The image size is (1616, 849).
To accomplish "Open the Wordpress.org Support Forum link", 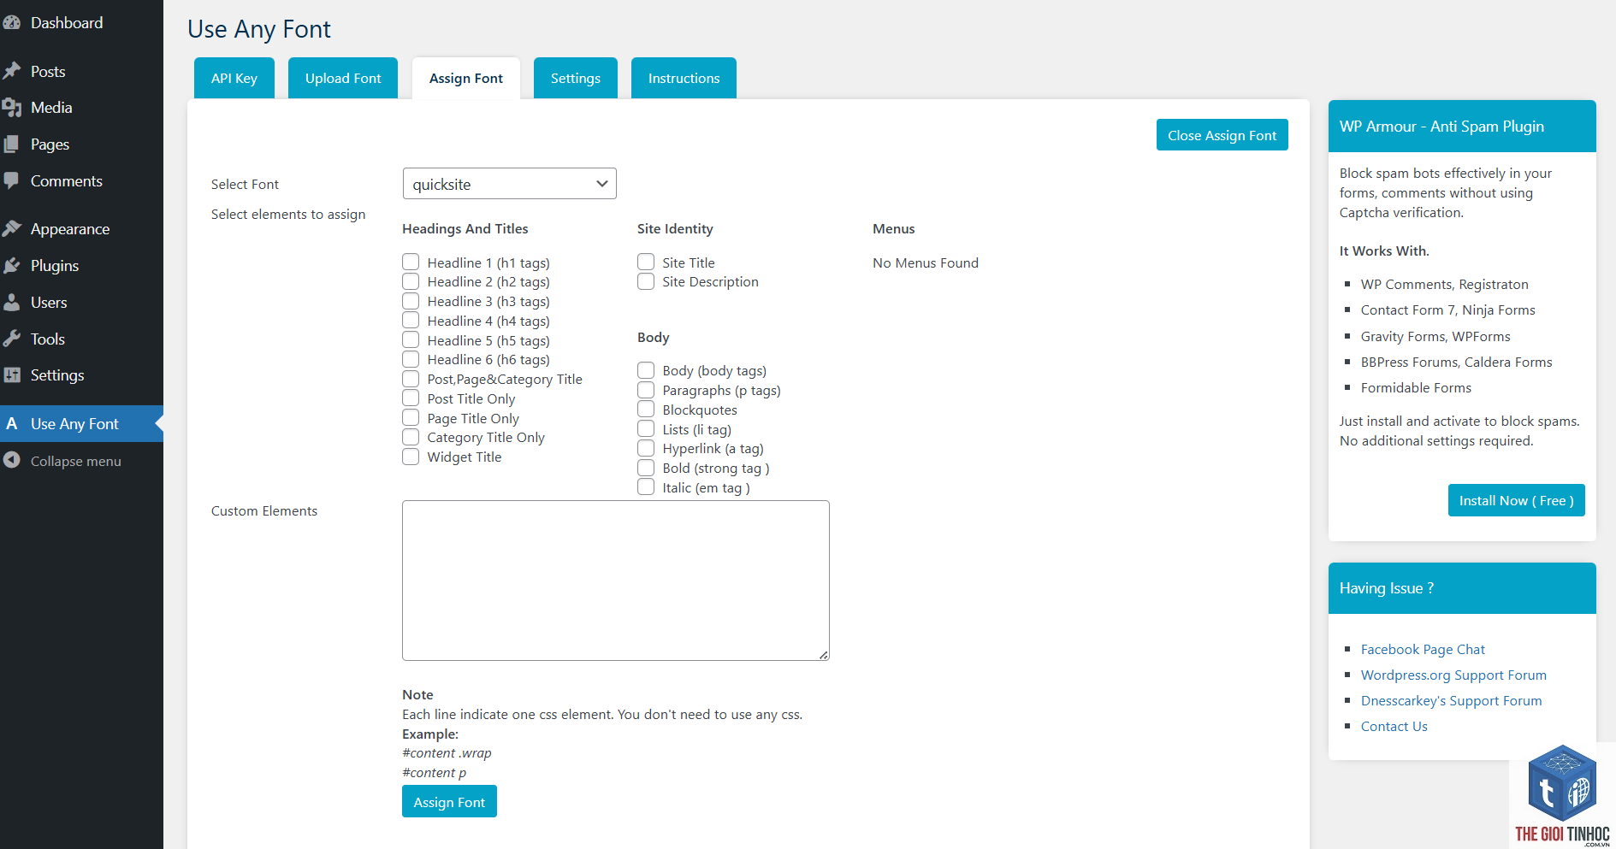I will [x=1453, y=675].
